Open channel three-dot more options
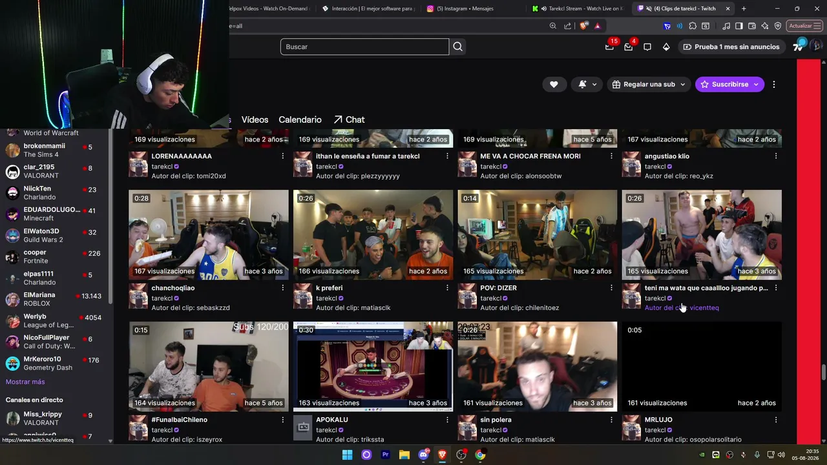 point(773,84)
